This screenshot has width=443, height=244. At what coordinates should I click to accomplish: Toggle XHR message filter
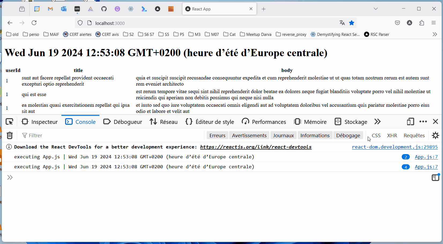pos(392,135)
